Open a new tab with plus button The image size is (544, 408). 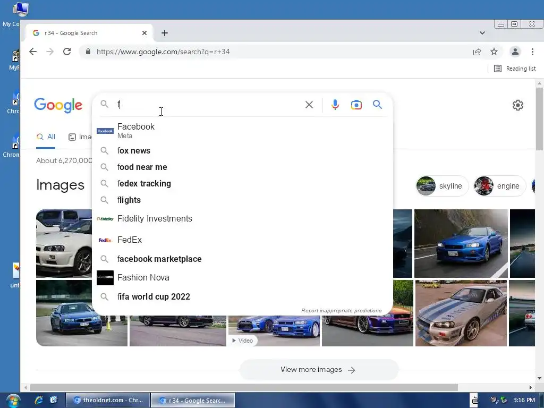click(165, 33)
